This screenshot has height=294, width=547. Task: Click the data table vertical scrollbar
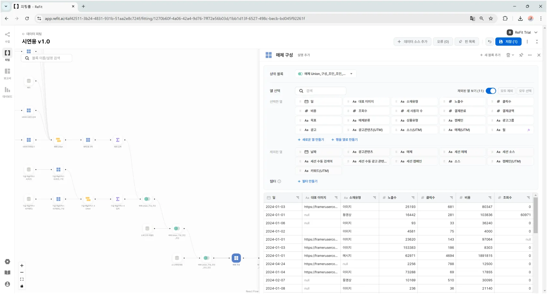[535, 215]
